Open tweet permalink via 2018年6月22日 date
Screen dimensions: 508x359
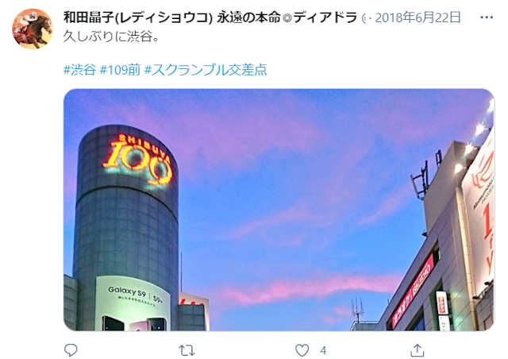[x=418, y=17]
